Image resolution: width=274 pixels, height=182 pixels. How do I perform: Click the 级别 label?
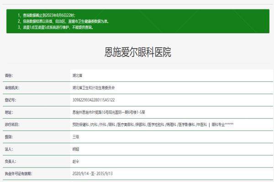point(9,137)
